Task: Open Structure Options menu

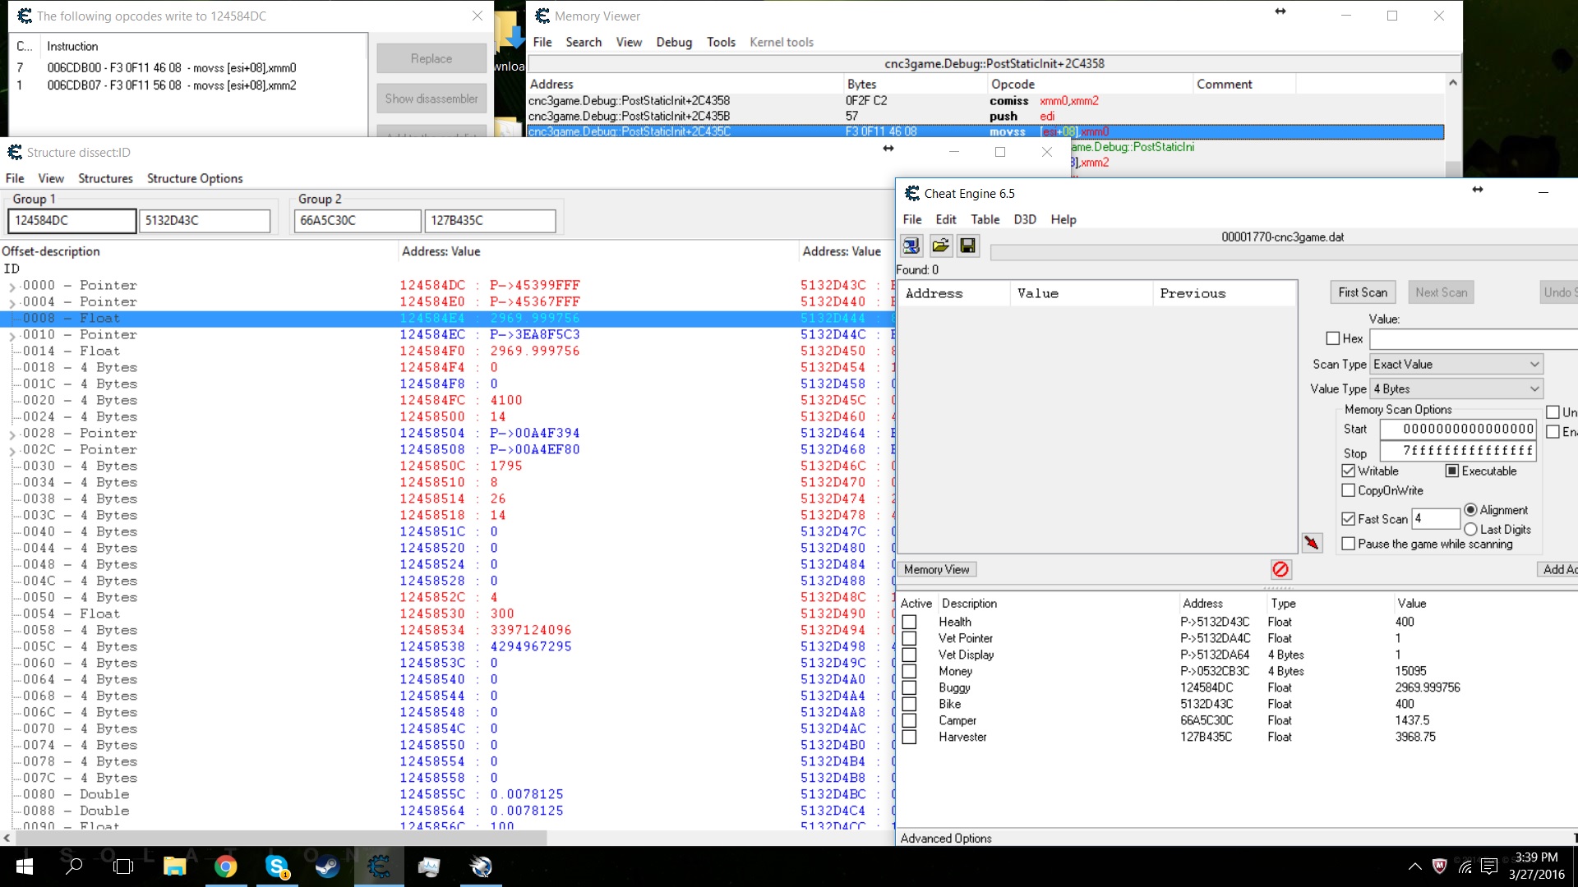Action: [195, 178]
